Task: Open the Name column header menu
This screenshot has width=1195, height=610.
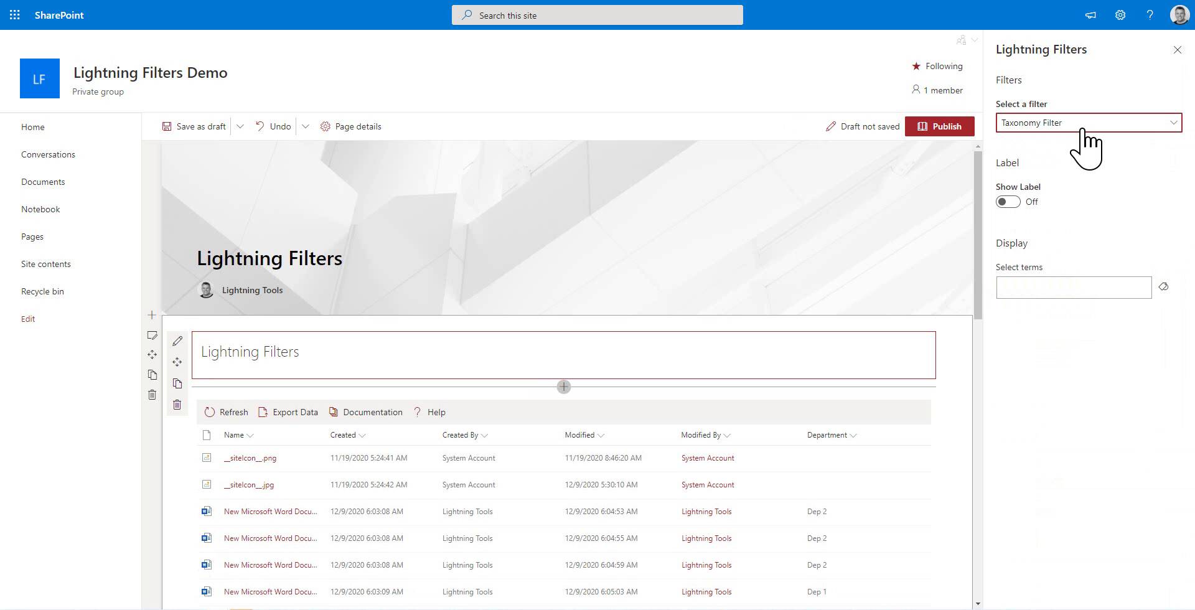Action: point(238,435)
